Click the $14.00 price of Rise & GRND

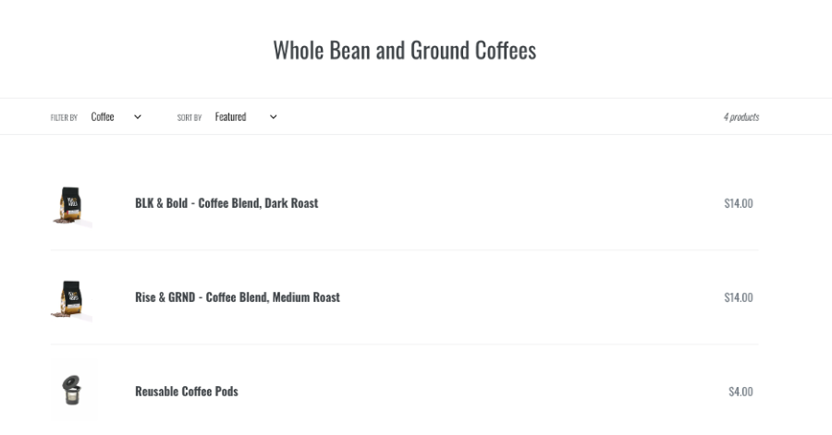click(x=738, y=297)
